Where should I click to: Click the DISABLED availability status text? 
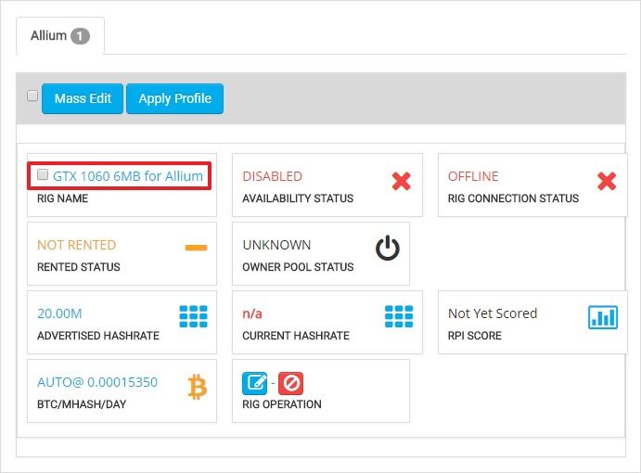[272, 176]
